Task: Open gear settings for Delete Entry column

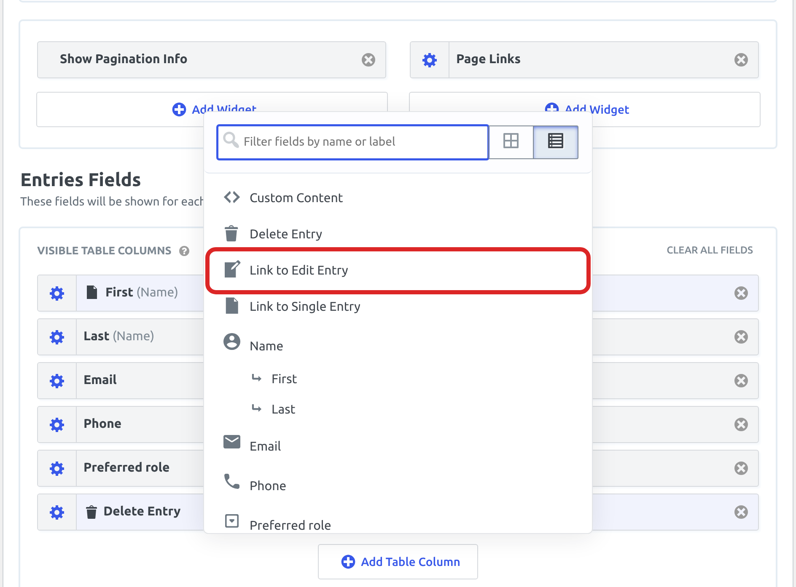Action: point(57,512)
